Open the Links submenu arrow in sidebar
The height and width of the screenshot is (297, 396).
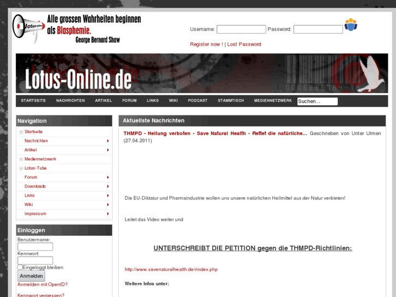[108, 196]
